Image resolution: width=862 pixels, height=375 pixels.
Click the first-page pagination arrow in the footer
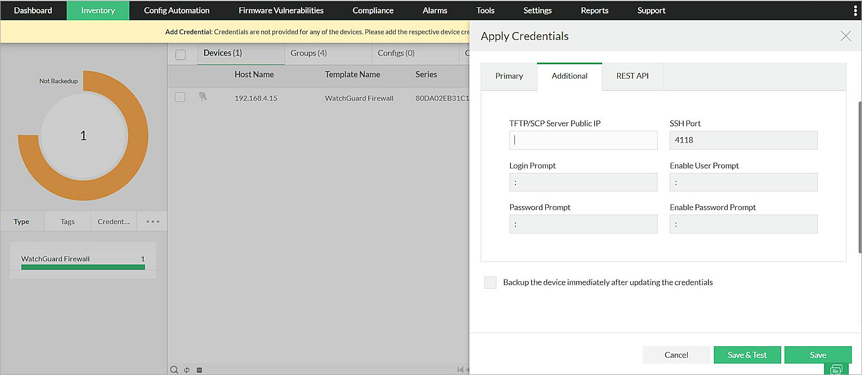pos(459,369)
